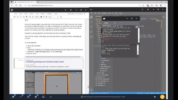Screen dimensions: 178x100
Task: Open the IDE Run and Debug icon
Action: (x=92, y=32)
